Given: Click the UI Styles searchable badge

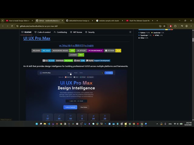Looking at the screenshot, I should (x=90, y=50).
